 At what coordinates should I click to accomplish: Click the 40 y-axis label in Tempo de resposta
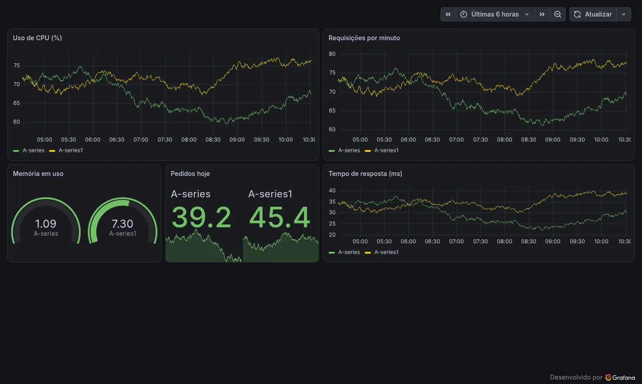point(332,191)
